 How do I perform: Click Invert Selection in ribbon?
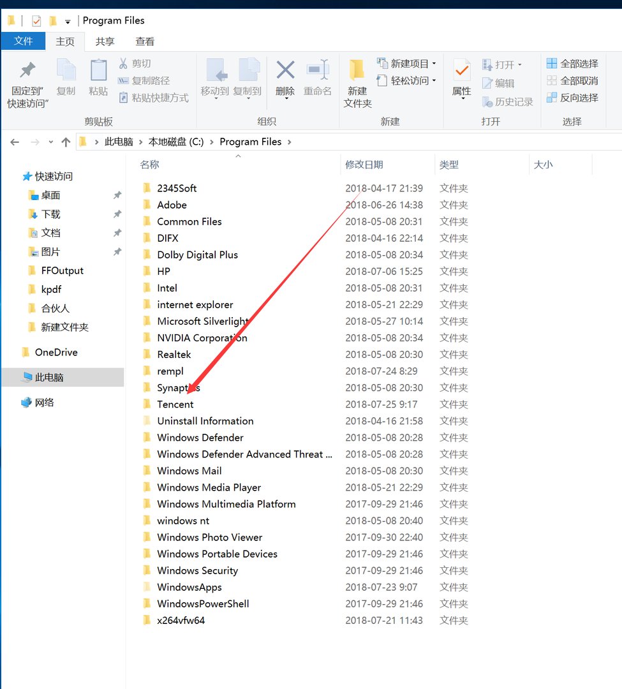click(x=572, y=98)
